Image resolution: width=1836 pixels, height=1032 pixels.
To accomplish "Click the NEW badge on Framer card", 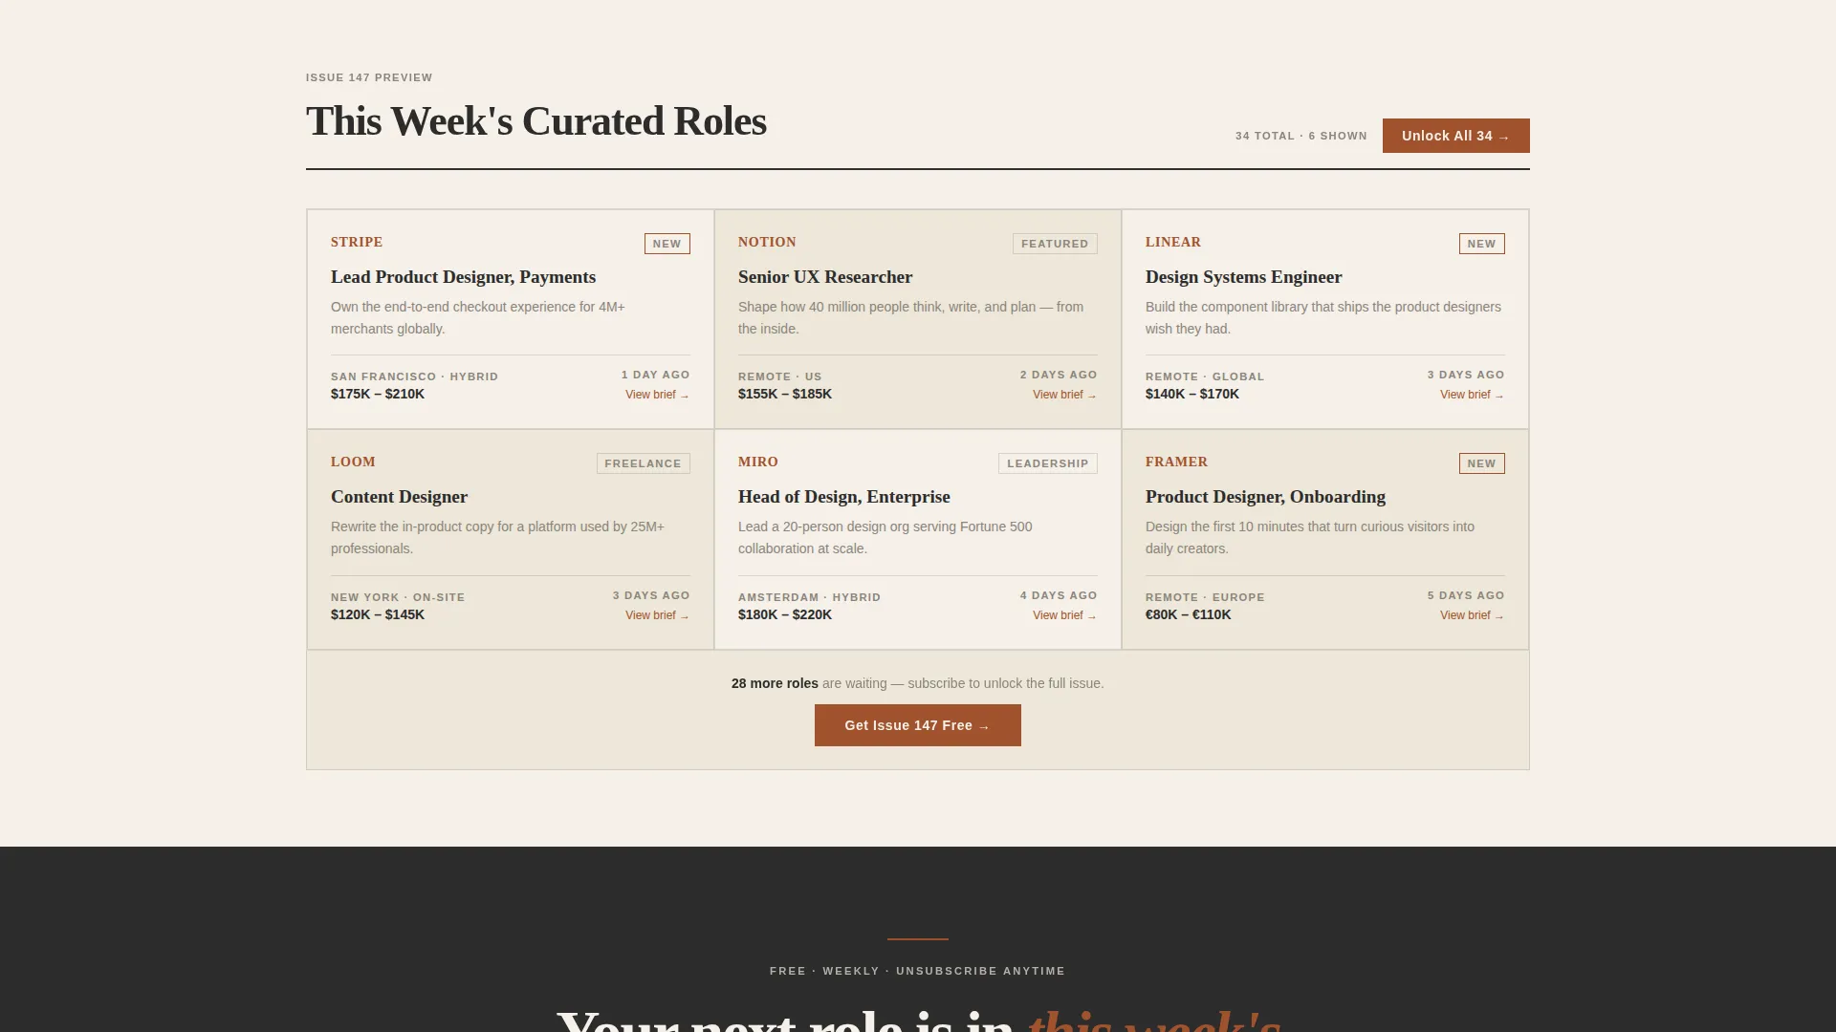I will tap(1481, 463).
